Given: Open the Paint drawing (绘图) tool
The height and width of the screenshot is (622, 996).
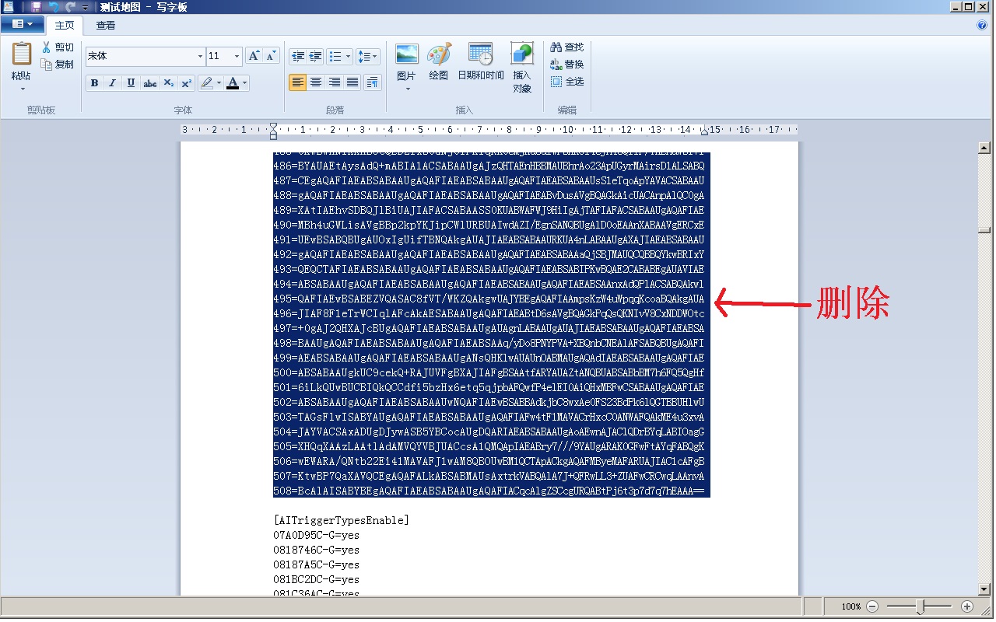Looking at the screenshot, I should (x=439, y=55).
